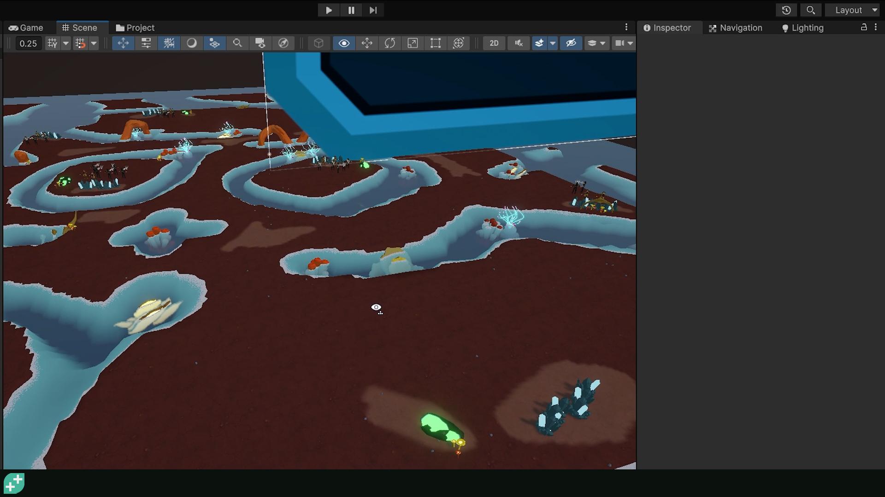885x497 pixels.
Task: Toggle 2D view mode
Action: (x=494, y=43)
